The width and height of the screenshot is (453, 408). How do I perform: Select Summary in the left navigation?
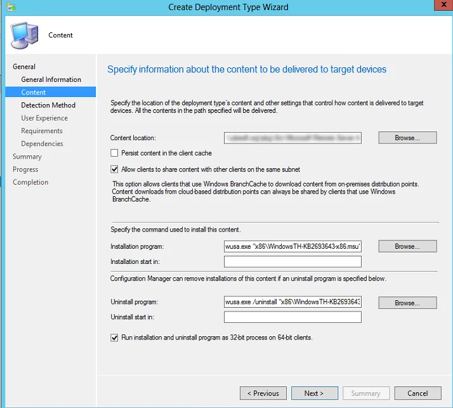(27, 157)
